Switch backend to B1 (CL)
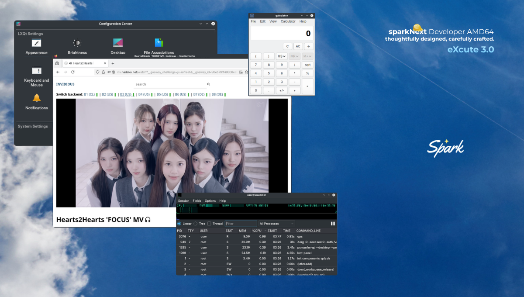The height and width of the screenshot is (297, 524). [89, 94]
